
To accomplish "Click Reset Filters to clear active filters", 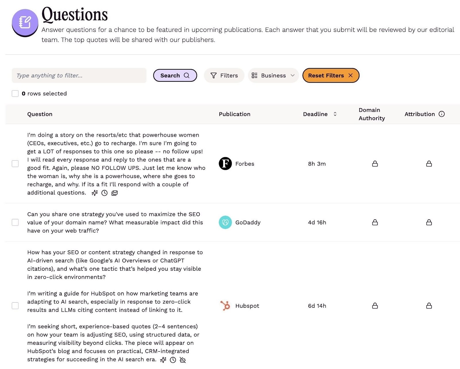I will click(x=330, y=75).
